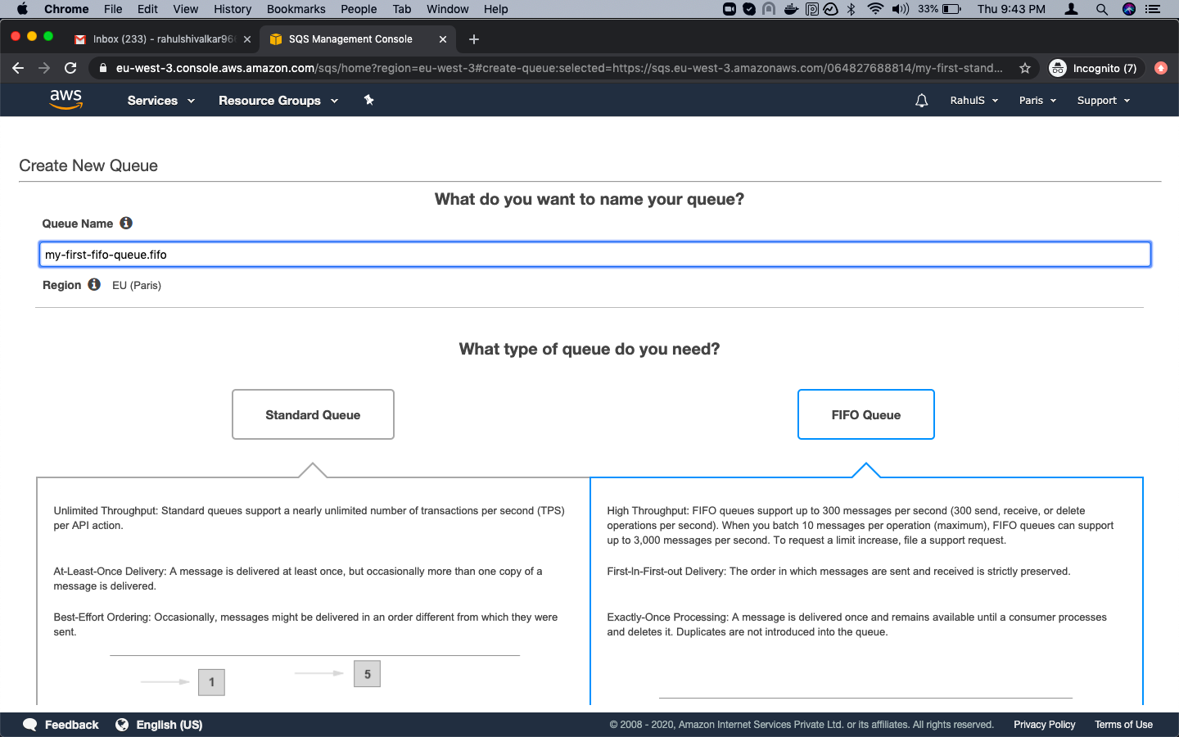Click into the Queue Name field
The image size is (1179, 737).
click(595, 254)
